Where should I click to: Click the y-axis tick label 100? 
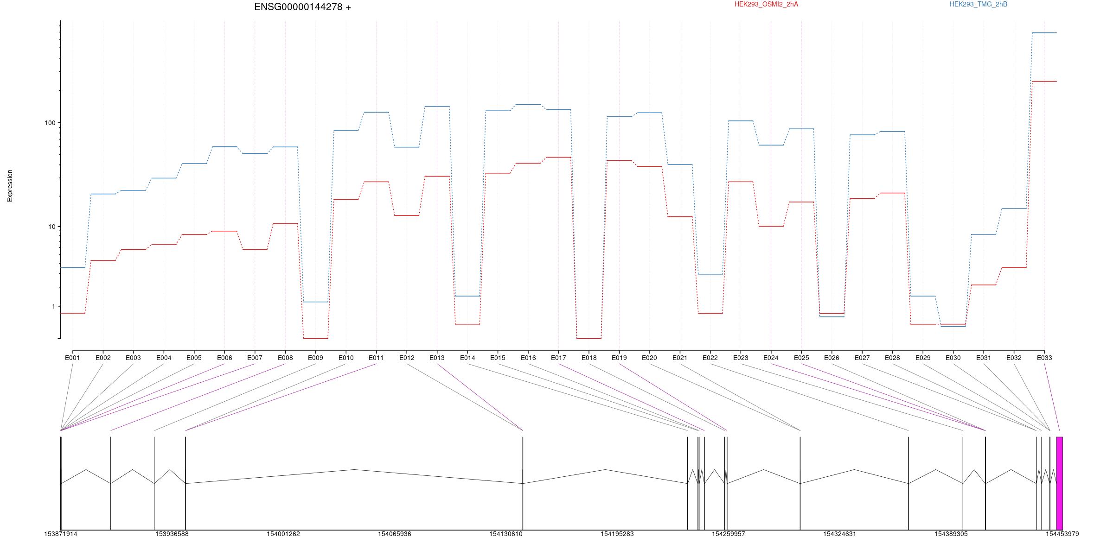50,123
